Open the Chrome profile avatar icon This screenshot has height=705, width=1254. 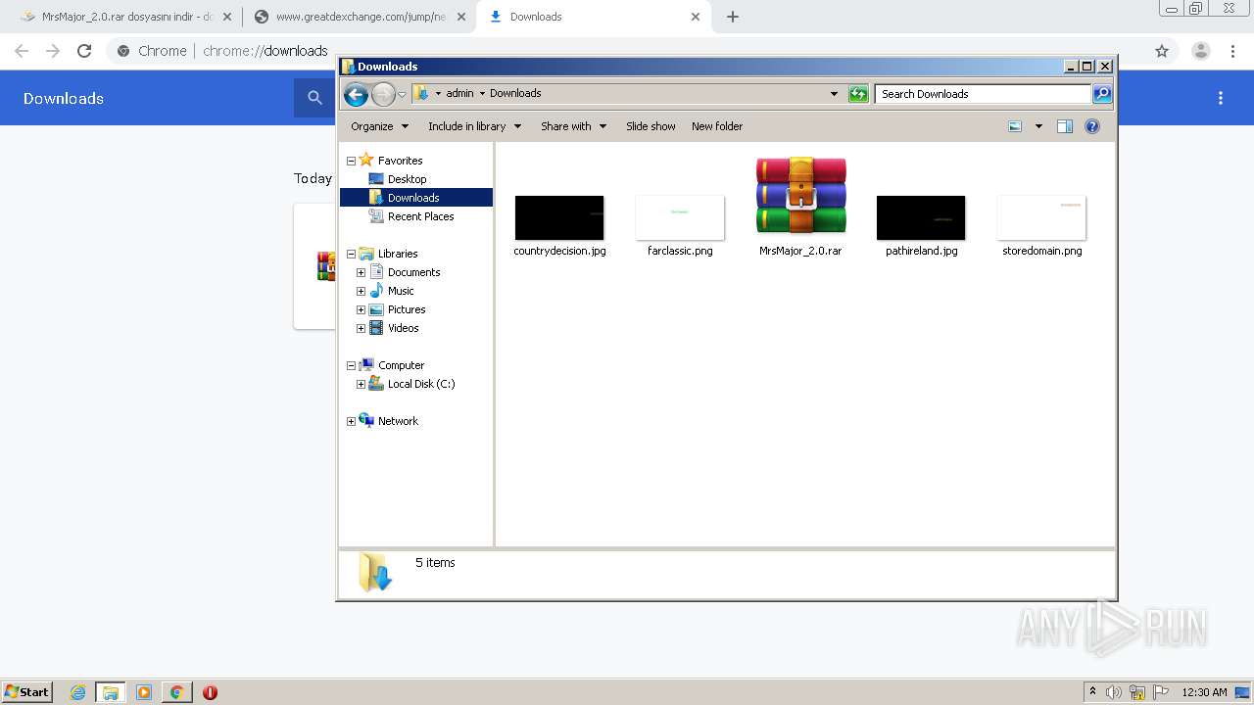(1201, 51)
